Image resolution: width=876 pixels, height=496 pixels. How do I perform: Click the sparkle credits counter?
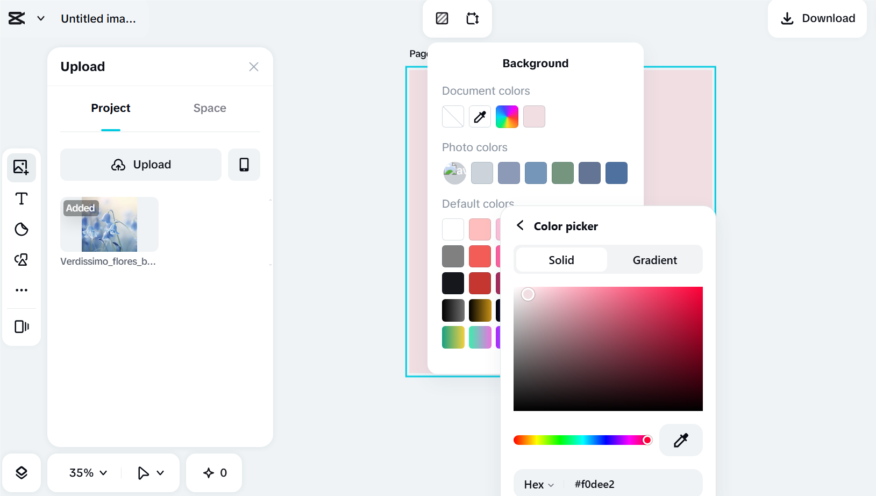click(215, 473)
